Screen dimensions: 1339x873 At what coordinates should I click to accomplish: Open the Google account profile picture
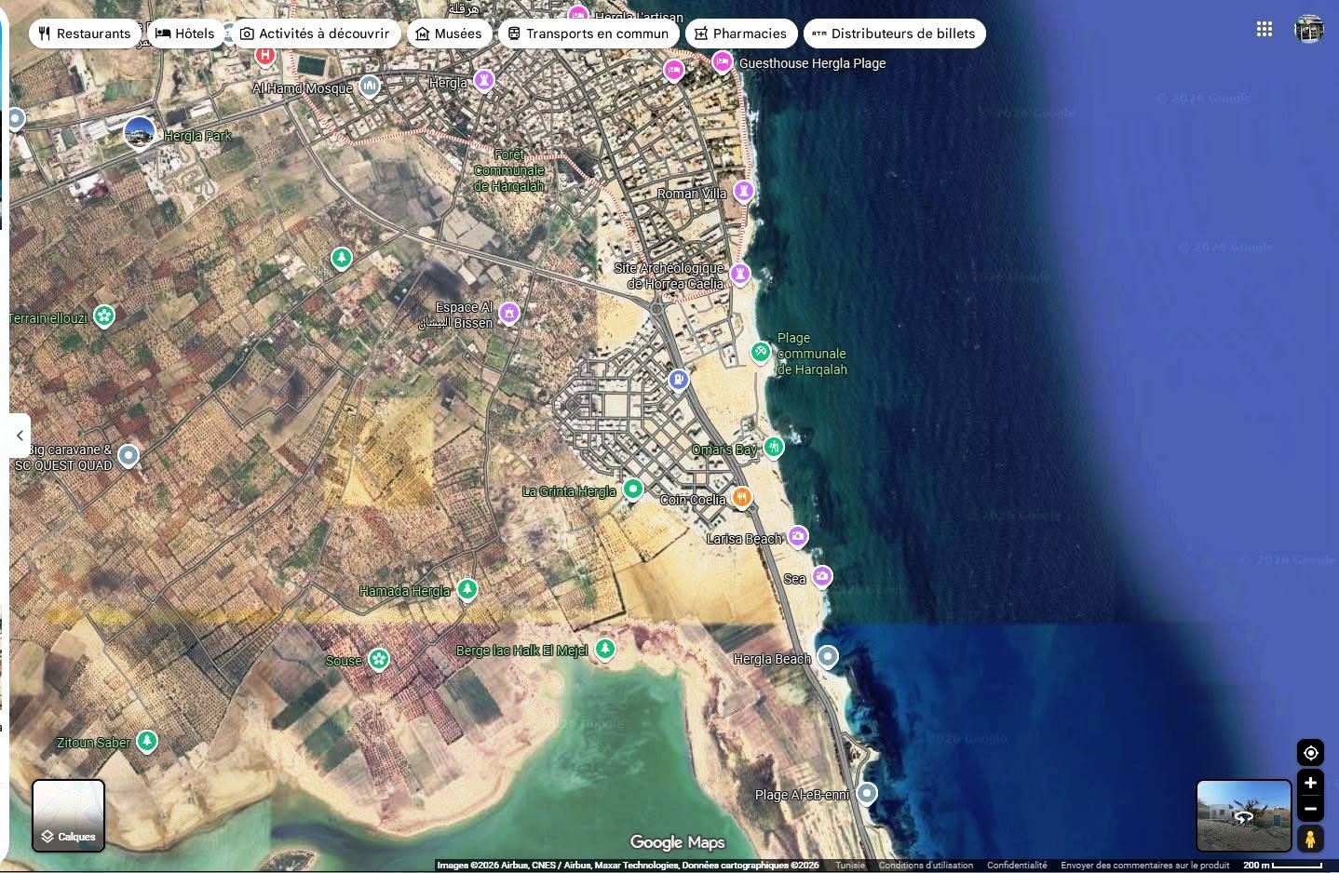point(1309,30)
